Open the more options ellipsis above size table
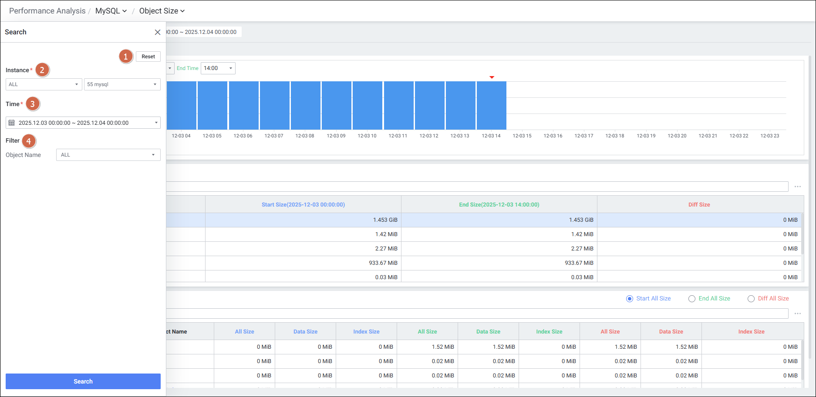816x397 pixels. 798,187
